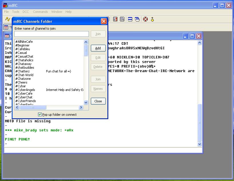Image resolution: width=234 pixels, height=181 pixels.
Task: Click the Names button
Action: (98, 89)
